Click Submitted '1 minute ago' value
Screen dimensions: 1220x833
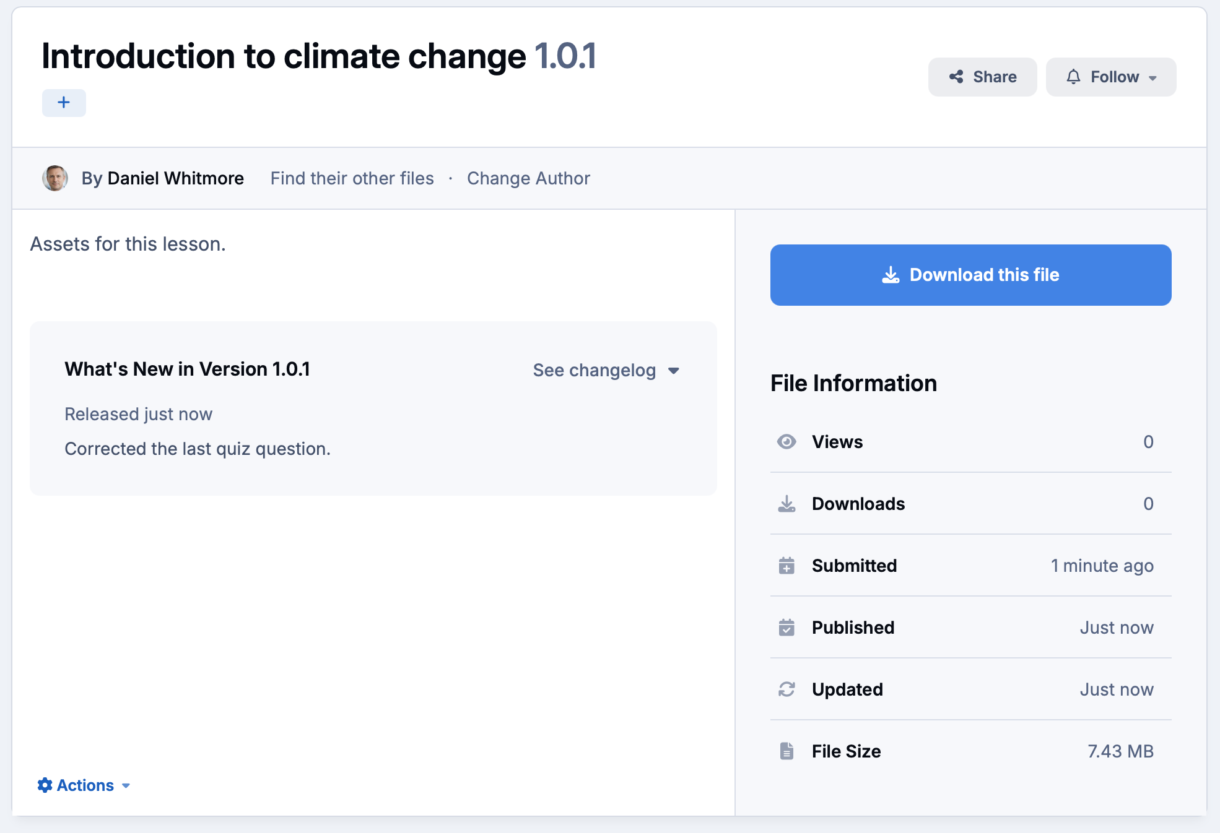[x=1102, y=566]
